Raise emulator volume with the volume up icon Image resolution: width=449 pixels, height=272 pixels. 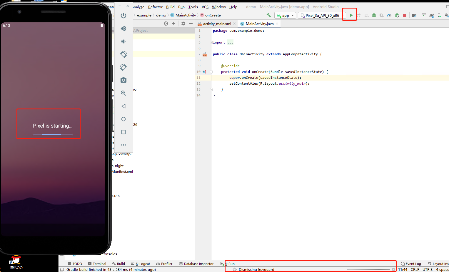tap(123, 29)
